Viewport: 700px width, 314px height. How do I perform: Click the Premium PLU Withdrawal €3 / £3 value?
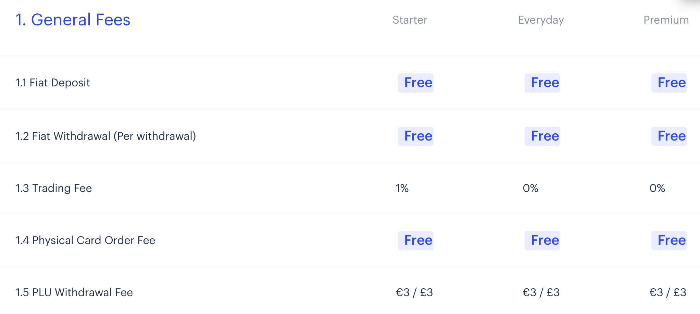point(668,293)
